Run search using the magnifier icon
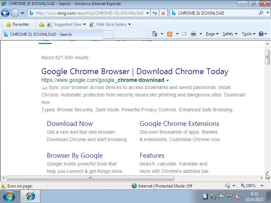271x203 pixels. click(x=261, y=13)
